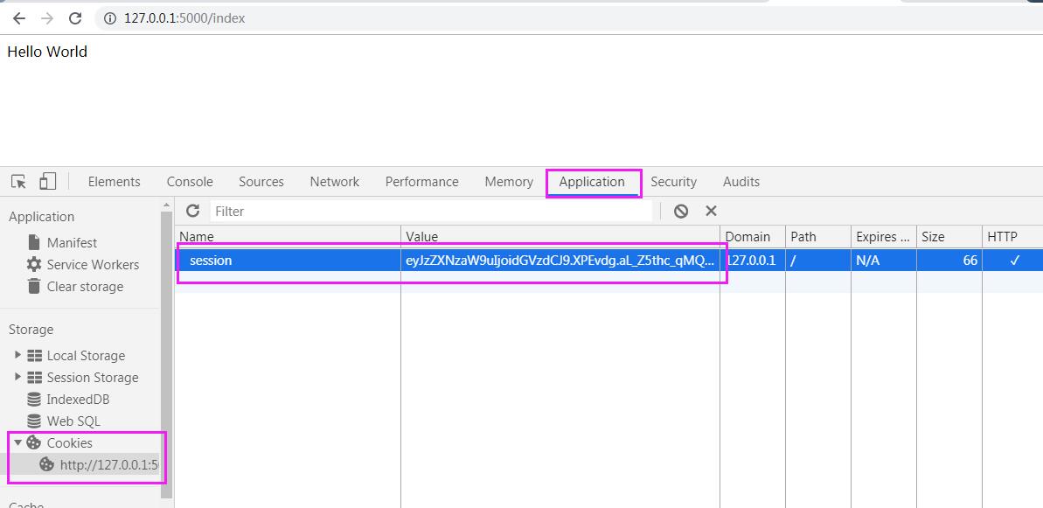Viewport: 1043px width, 508px height.
Task: Click the IndexedDB database icon
Action: [34, 400]
